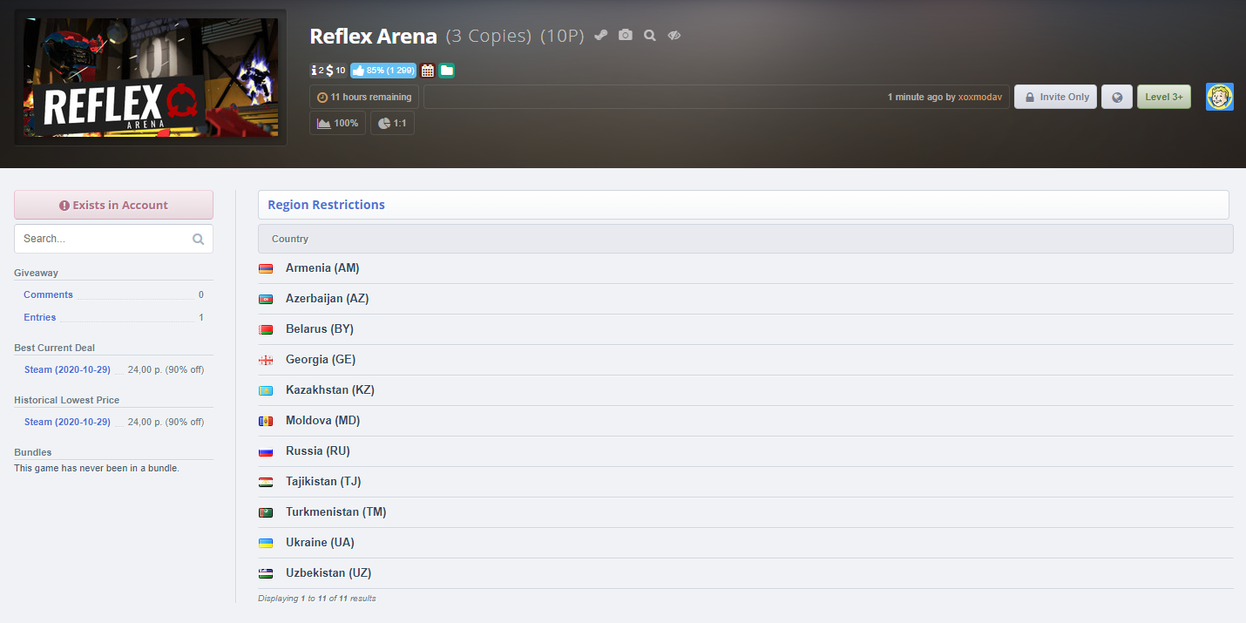
Task: Open the Steam store page icon
Action: click(600, 35)
